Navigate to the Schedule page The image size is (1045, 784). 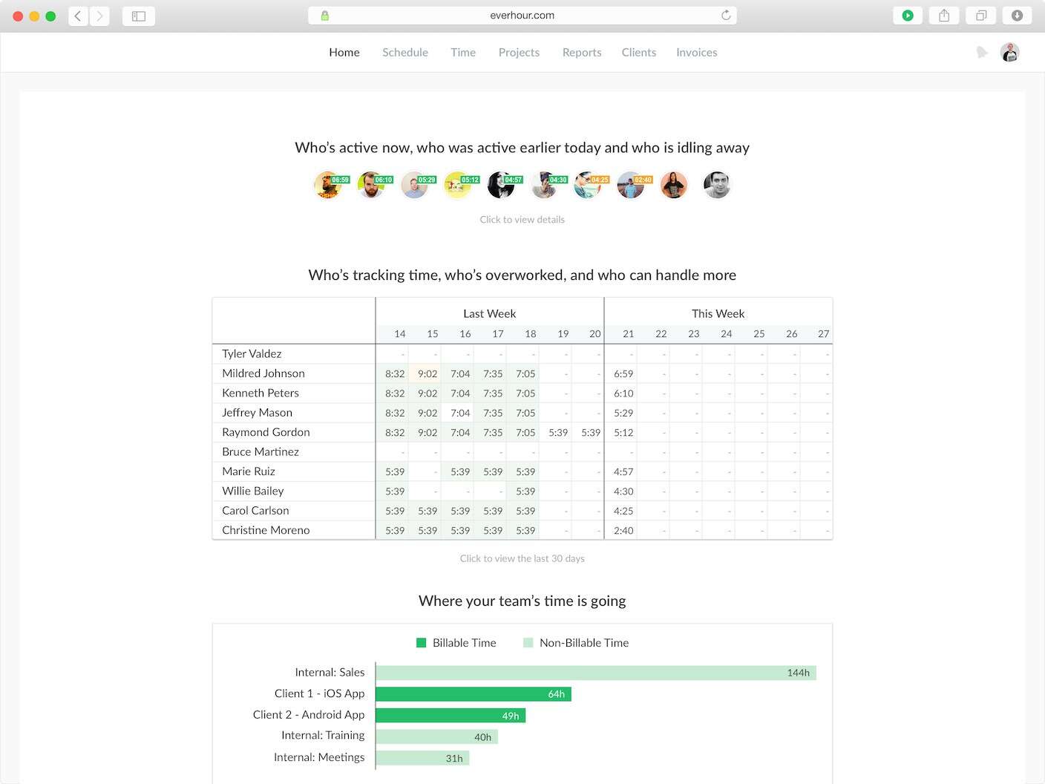pos(404,52)
